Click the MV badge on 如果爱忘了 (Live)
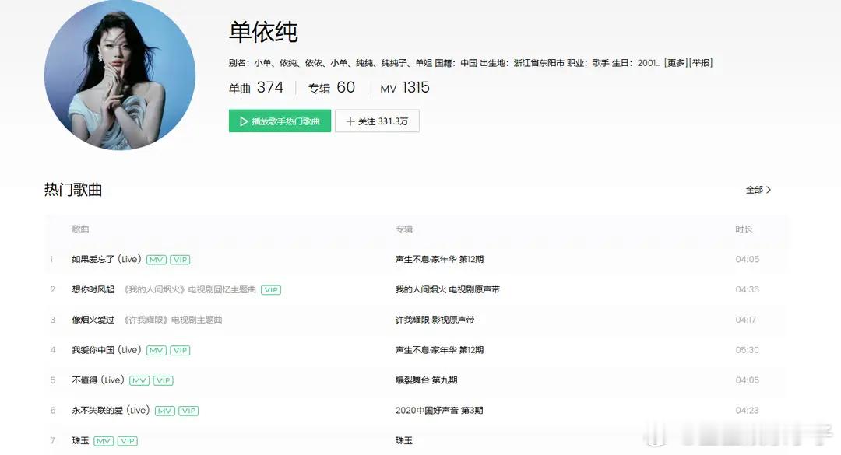 tap(156, 260)
